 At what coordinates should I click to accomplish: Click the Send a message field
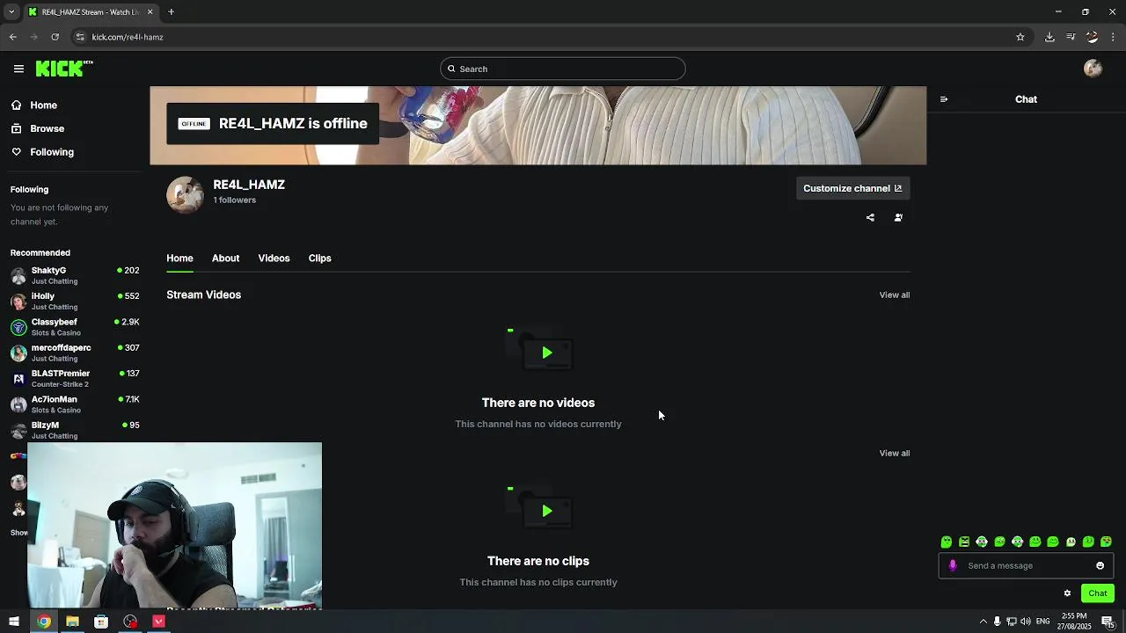click(1026, 565)
